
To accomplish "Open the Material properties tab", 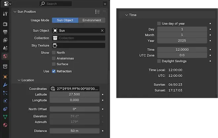I will (5, 125).
